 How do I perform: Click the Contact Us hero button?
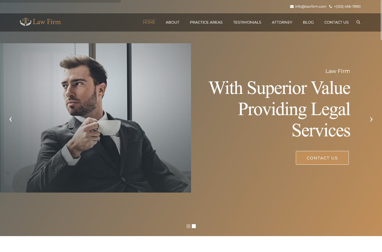322,158
